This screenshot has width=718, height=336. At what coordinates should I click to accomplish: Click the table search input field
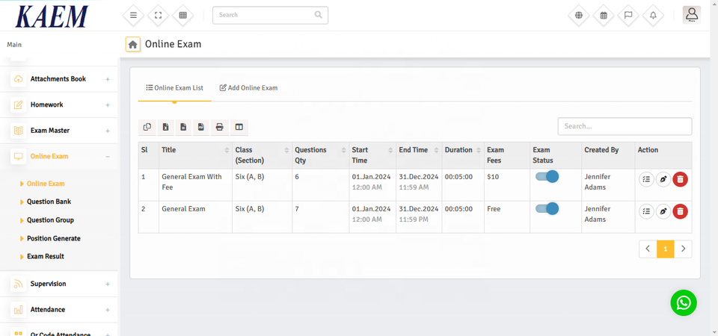click(625, 126)
